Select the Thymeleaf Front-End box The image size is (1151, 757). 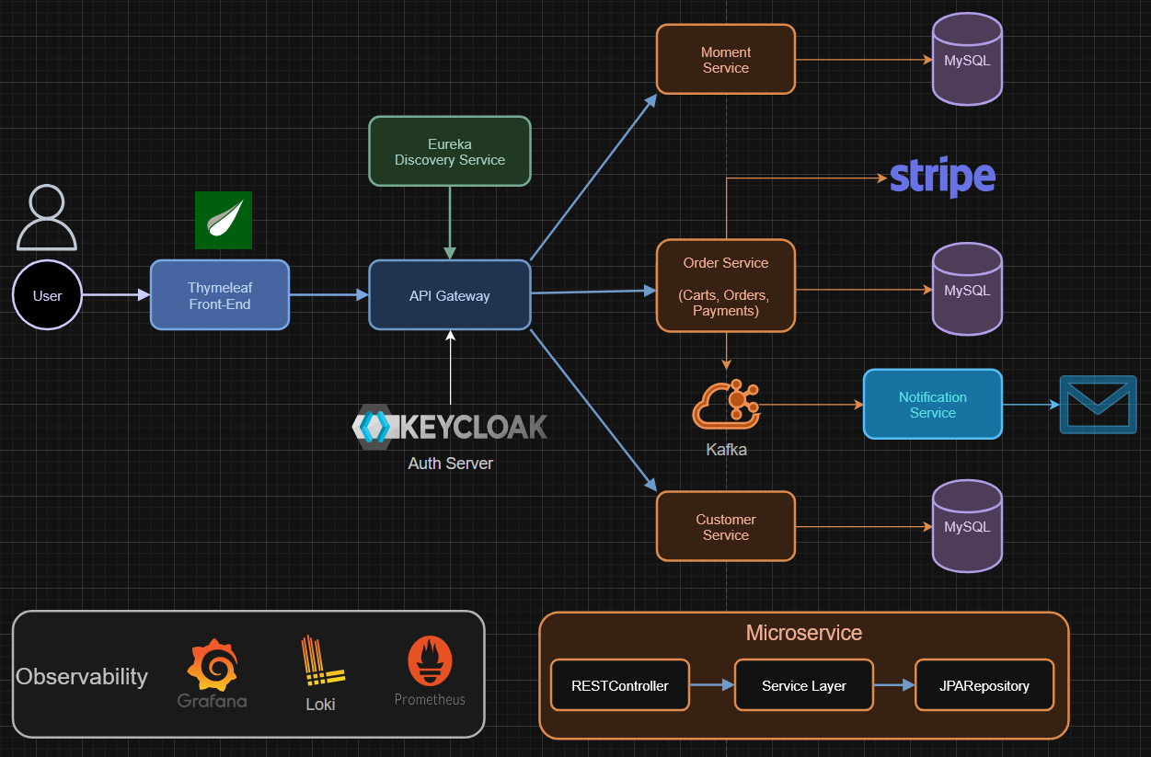[x=220, y=294]
